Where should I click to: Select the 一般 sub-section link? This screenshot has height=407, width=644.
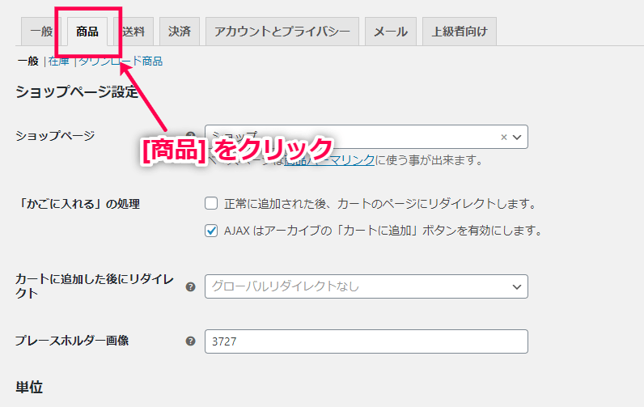(x=28, y=61)
